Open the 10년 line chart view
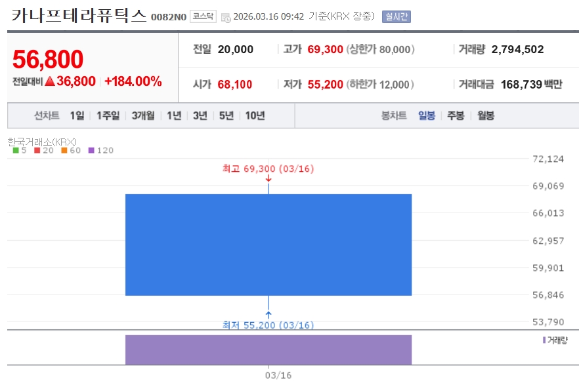The height and width of the screenshot is (389, 579). (255, 115)
